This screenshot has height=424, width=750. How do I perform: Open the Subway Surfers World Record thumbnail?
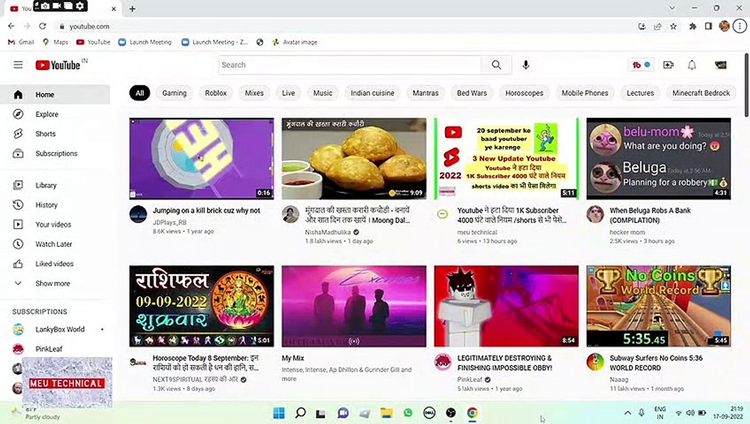click(x=659, y=306)
